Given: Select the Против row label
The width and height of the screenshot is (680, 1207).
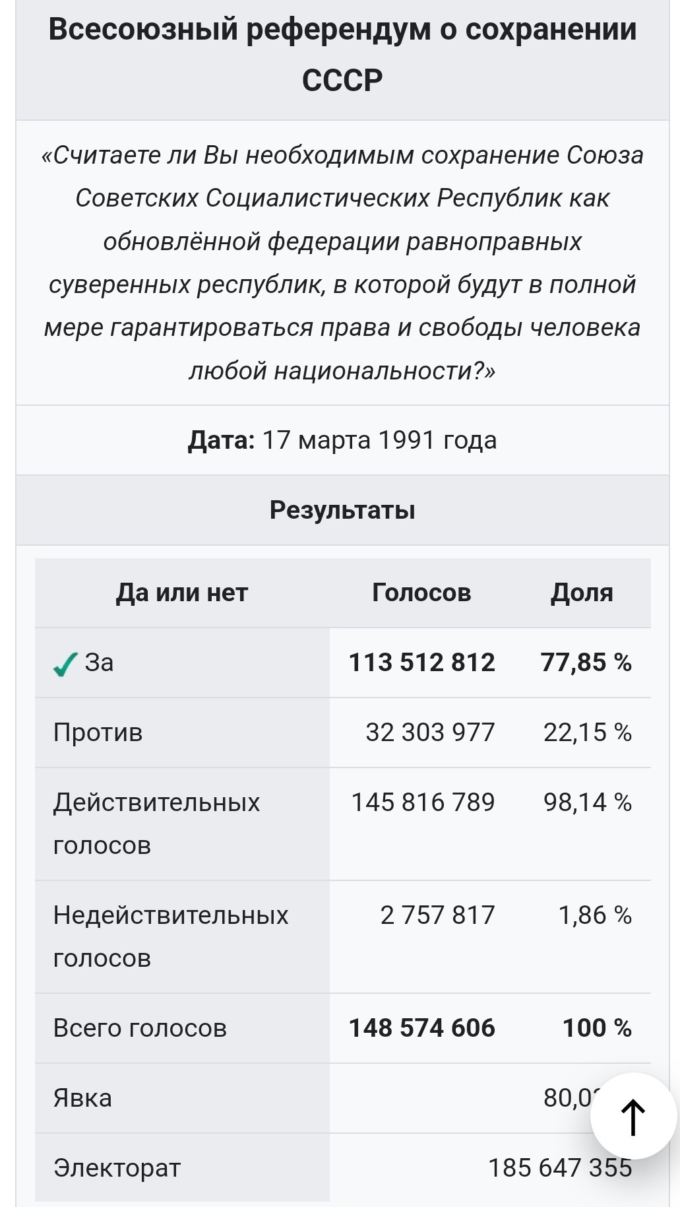Looking at the screenshot, I should tap(98, 733).
